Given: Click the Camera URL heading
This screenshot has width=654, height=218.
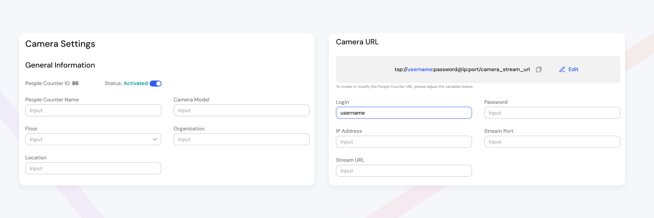Looking at the screenshot, I should point(357,42).
